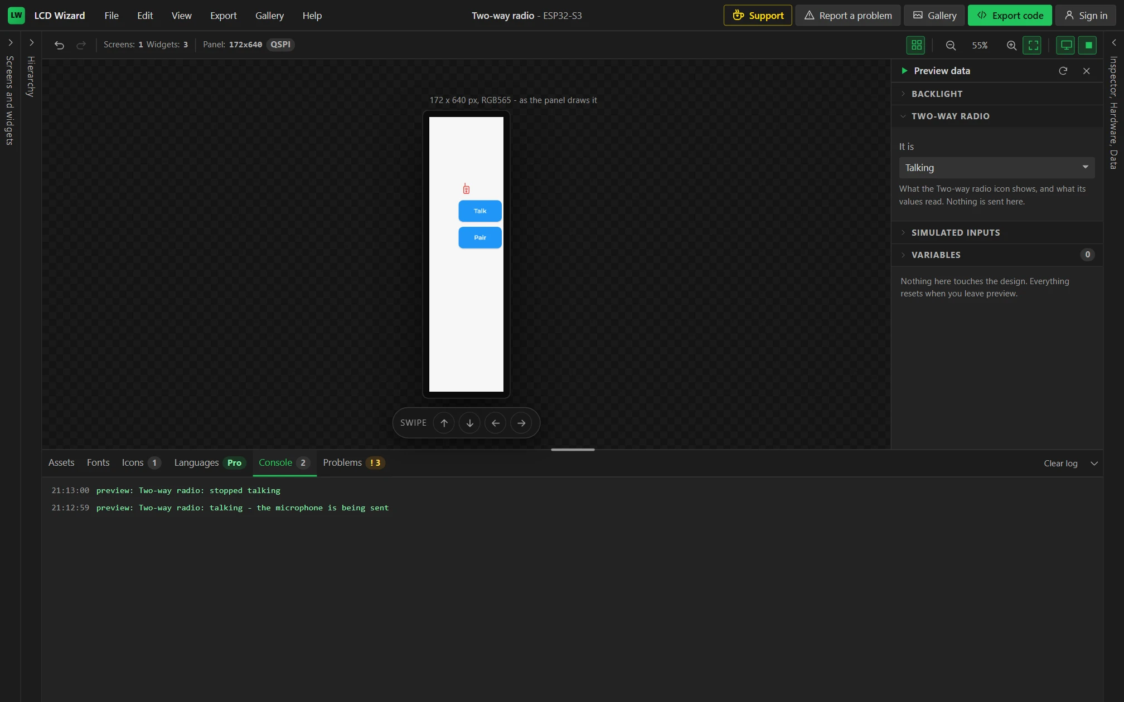
Task: Click the green Export code button
Action: (x=1010, y=16)
